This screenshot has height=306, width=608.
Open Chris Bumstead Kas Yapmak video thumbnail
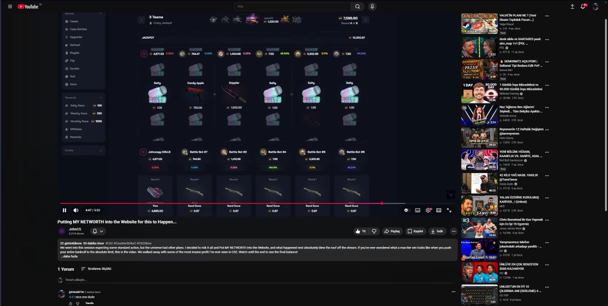coord(479,227)
